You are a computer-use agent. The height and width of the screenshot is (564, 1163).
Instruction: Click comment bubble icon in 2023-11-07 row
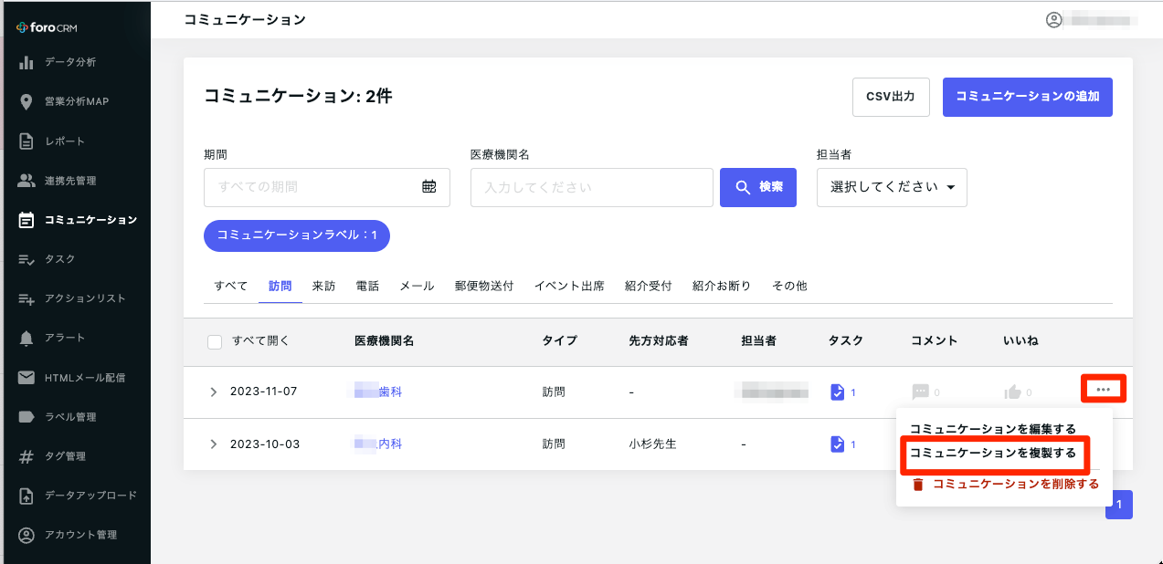pos(920,392)
